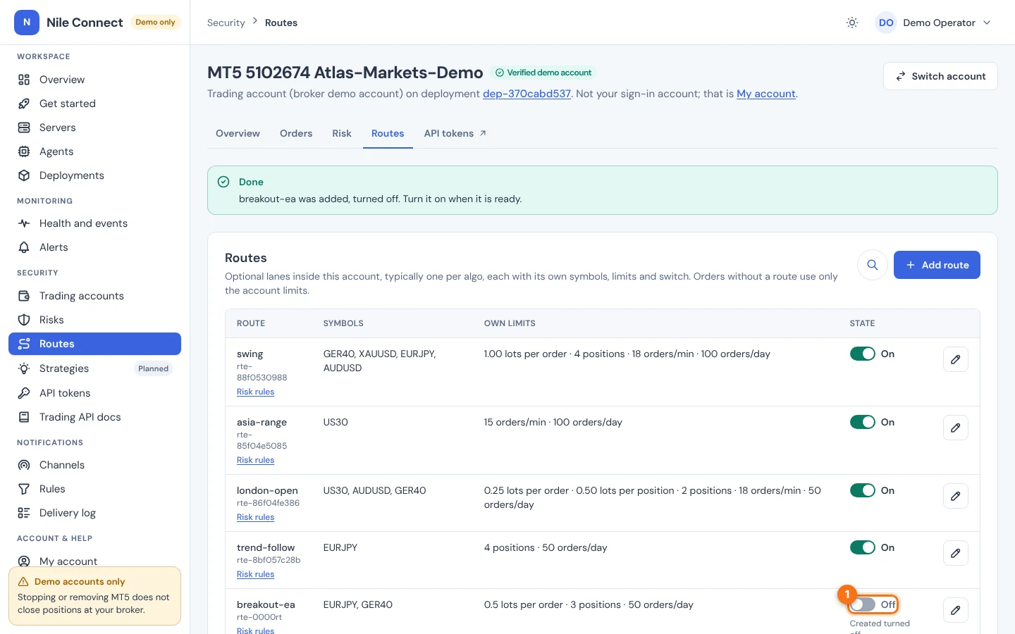This screenshot has height=634, width=1015.
Task: Open Health and events monitoring page
Action: [x=94, y=223]
